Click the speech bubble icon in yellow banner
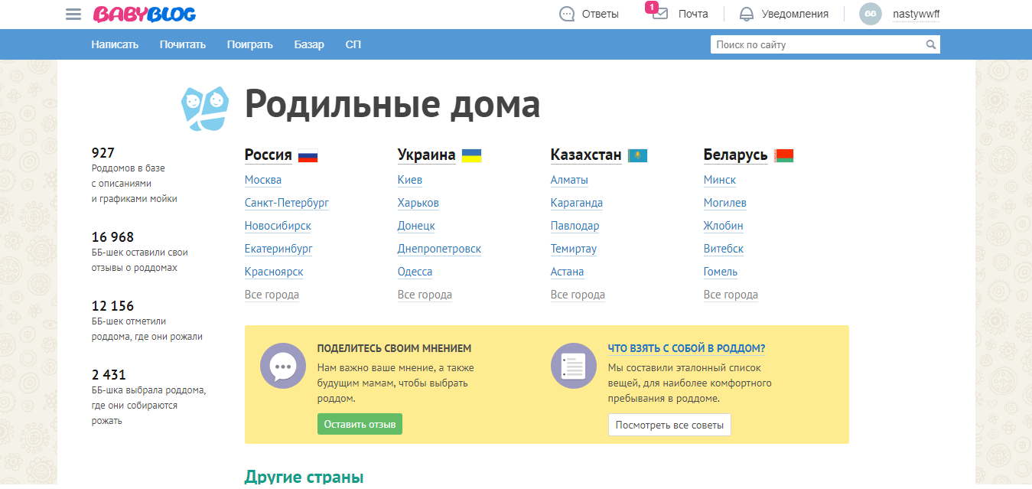This screenshot has width=1032, height=489. click(x=283, y=366)
